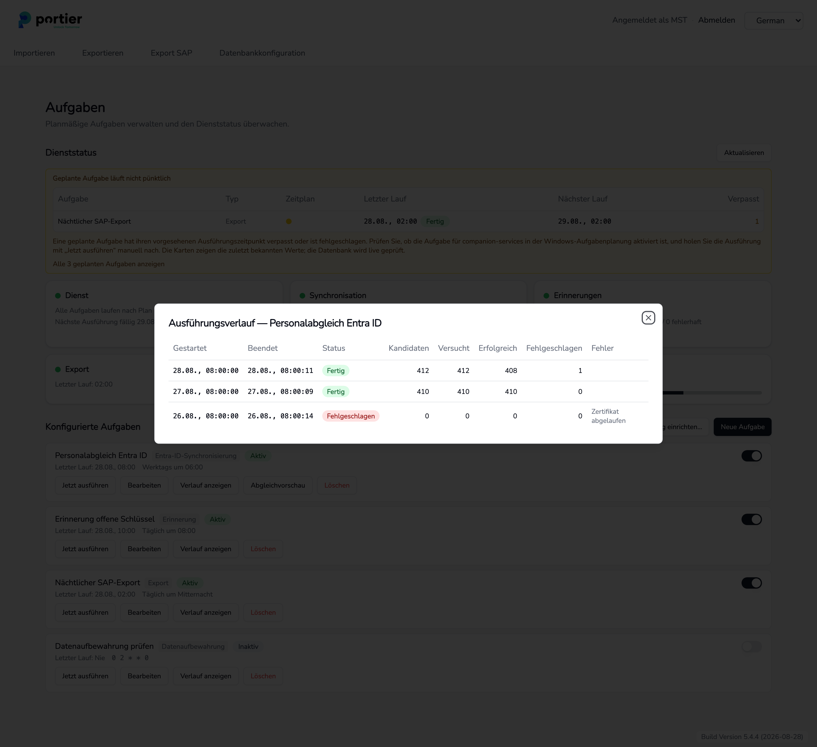Delete the Datenaufbewahrung prüfen task
Image resolution: width=817 pixels, height=747 pixels.
(263, 676)
